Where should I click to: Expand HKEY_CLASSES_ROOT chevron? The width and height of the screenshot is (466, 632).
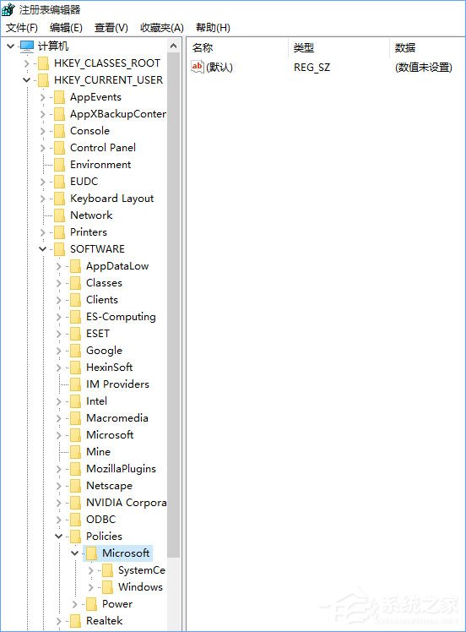[26, 63]
